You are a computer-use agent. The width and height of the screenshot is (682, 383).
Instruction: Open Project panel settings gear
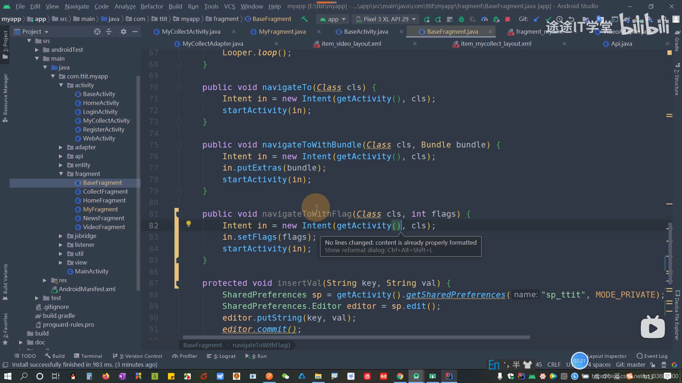click(x=123, y=32)
